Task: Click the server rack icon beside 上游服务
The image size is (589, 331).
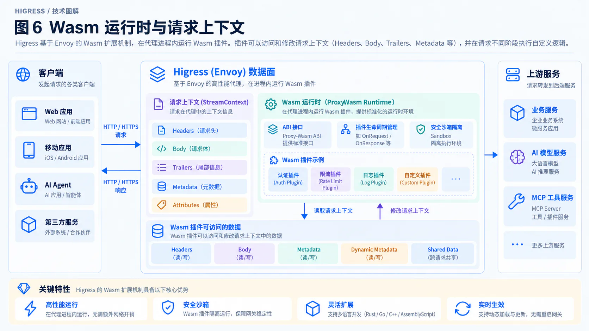Action: click(513, 75)
